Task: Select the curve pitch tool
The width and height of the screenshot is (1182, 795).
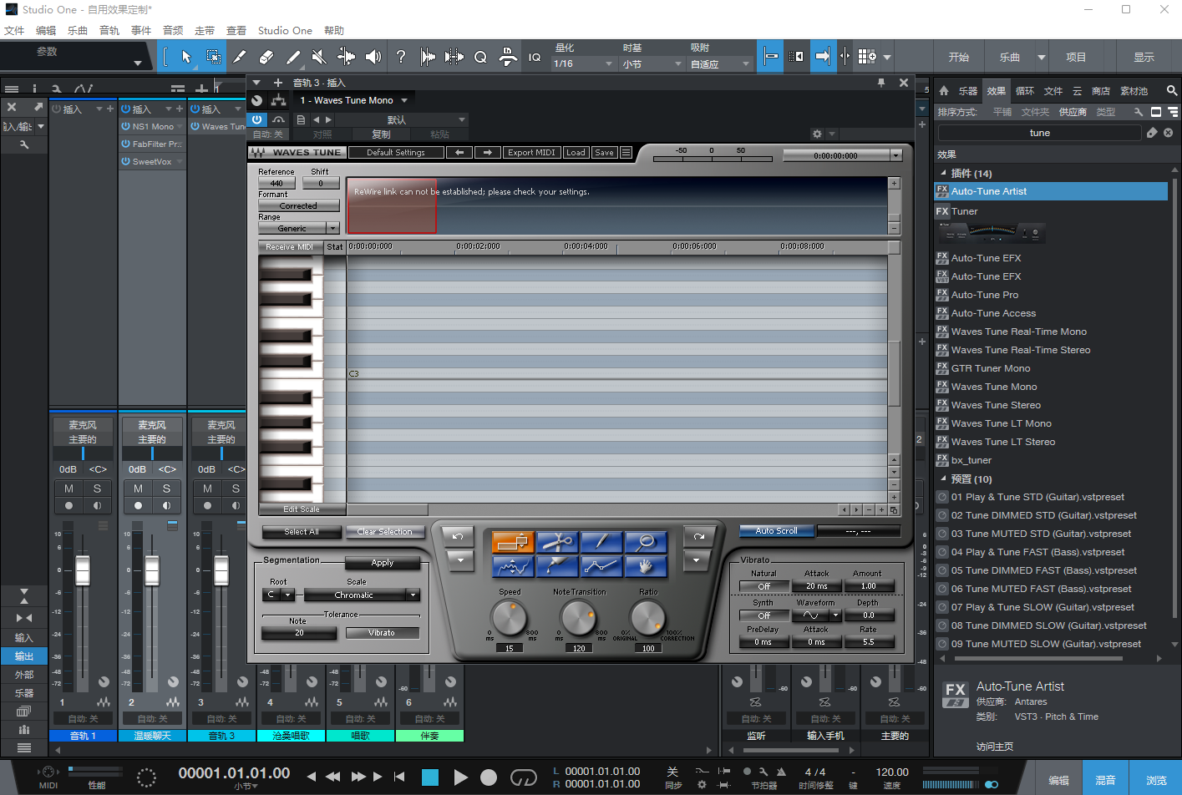Action: coord(512,566)
